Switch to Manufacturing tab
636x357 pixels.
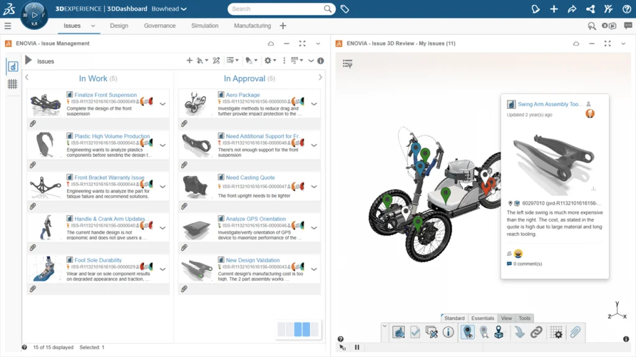(x=252, y=25)
